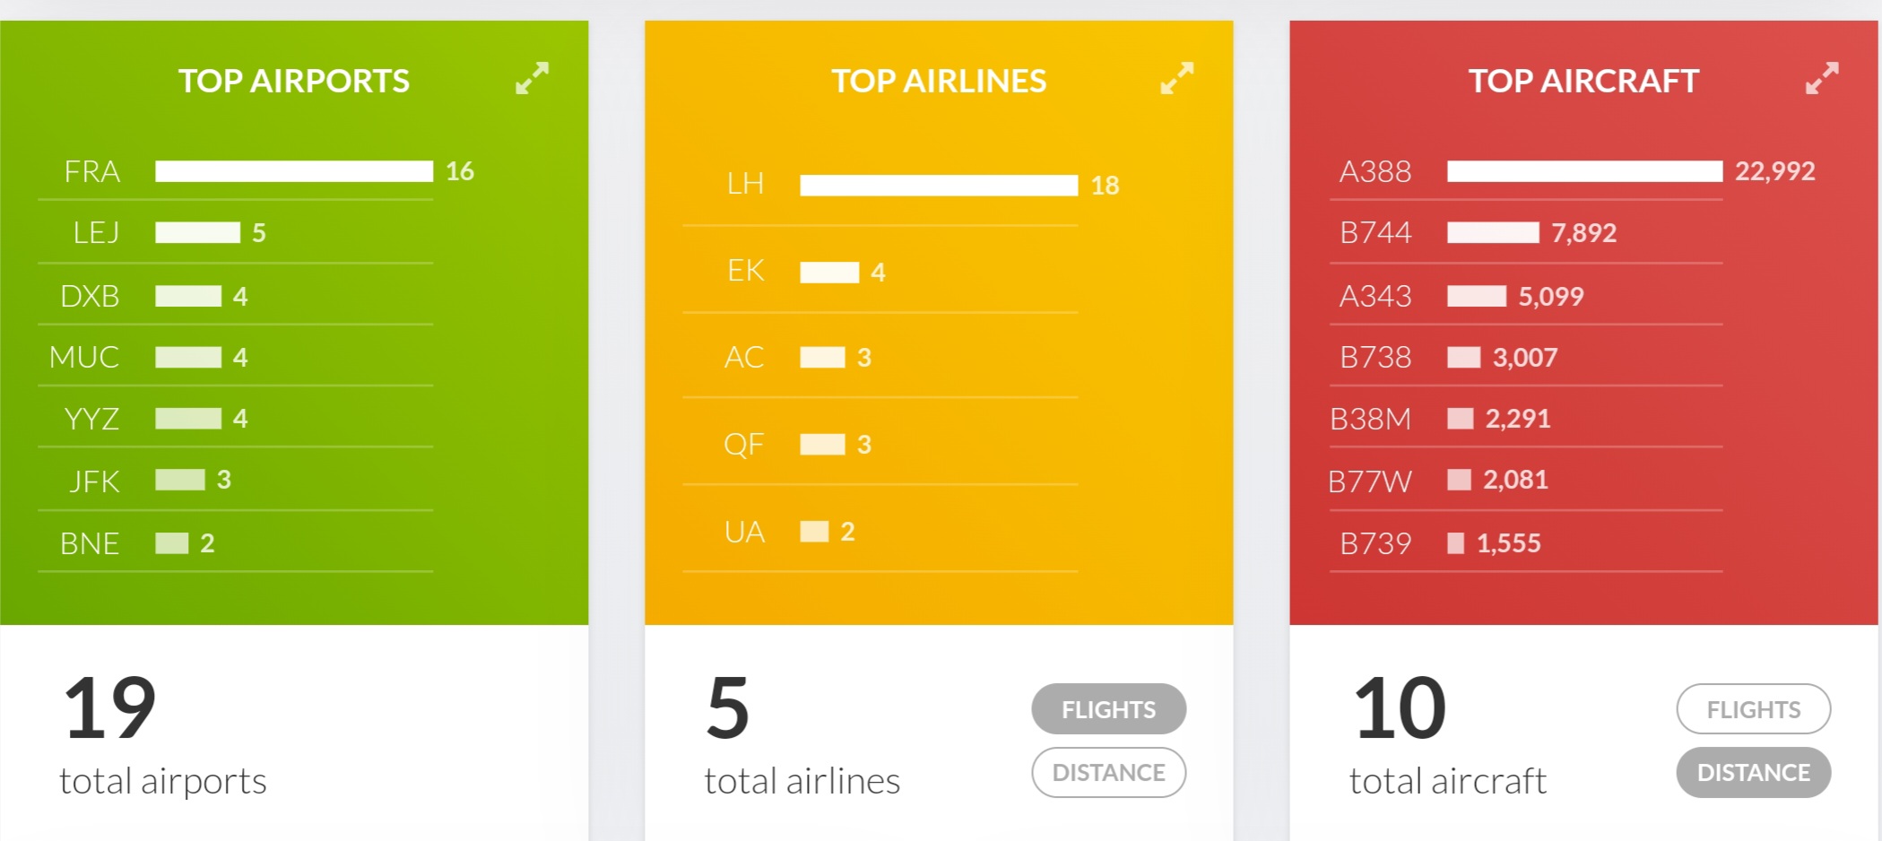1882x841 pixels.
Task: Click the FRA airport bar
Action: (x=294, y=171)
